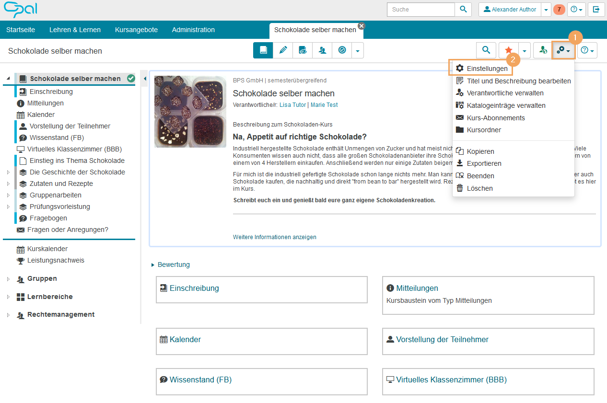
Task: Open Kursordner from the menu
Action: tap(513, 130)
